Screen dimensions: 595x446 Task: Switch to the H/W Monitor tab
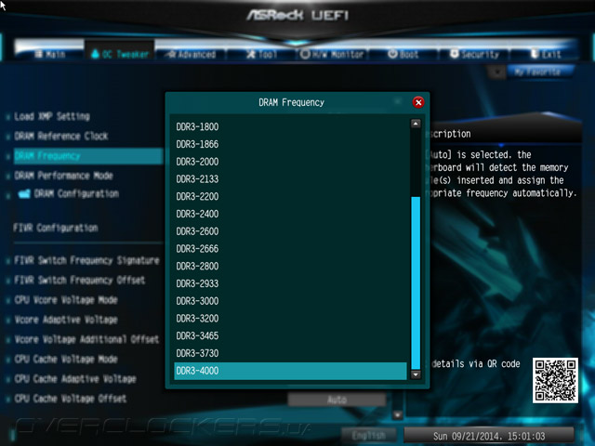(333, 55)
